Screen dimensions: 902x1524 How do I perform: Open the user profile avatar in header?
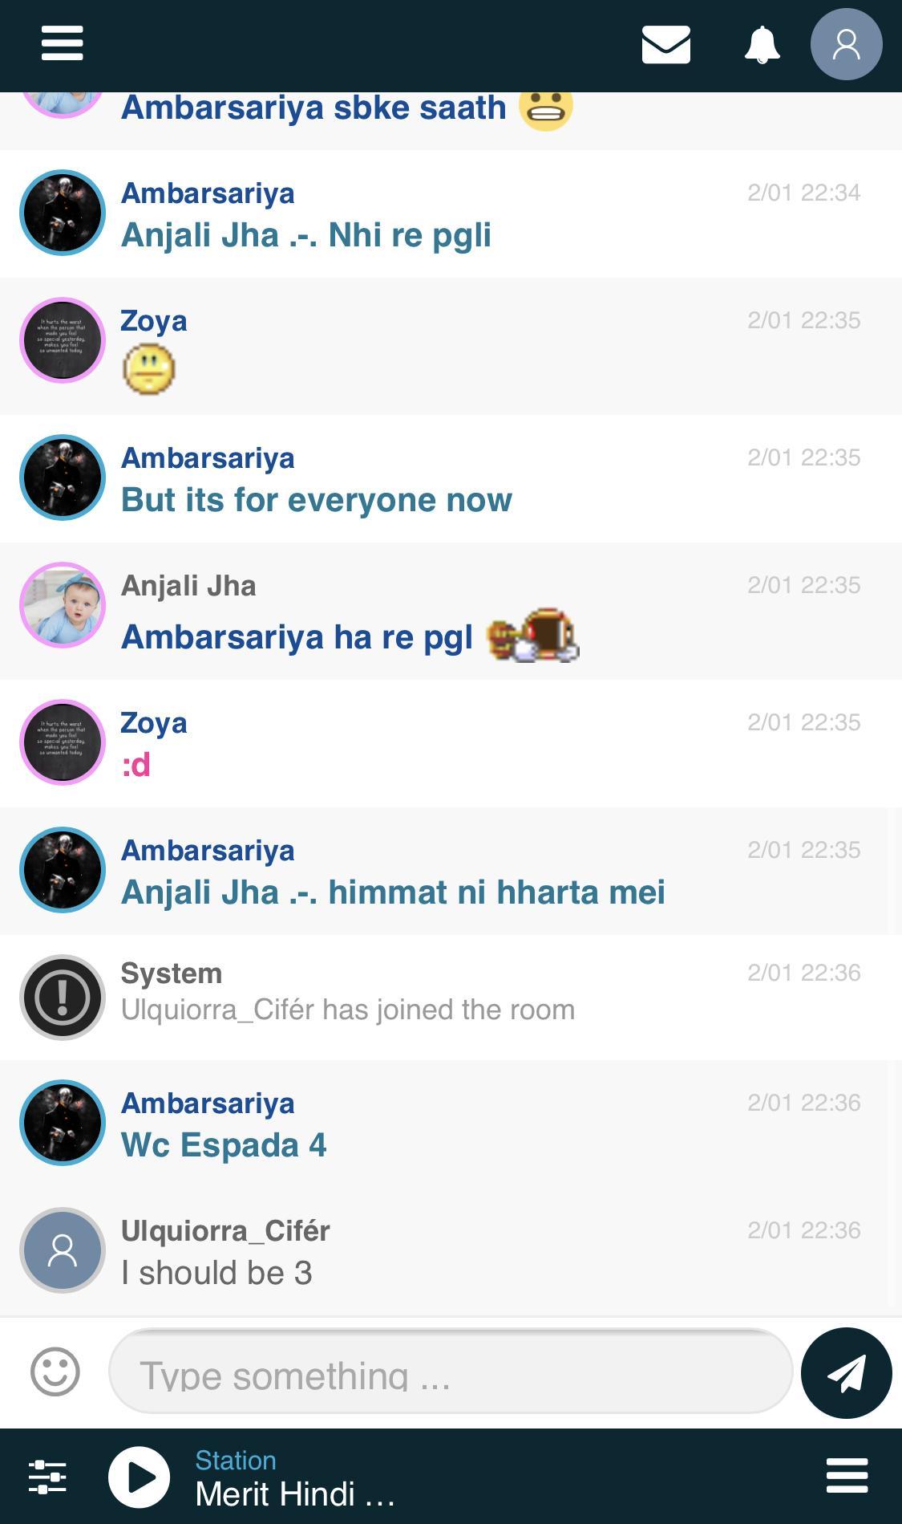pos(846,44)
